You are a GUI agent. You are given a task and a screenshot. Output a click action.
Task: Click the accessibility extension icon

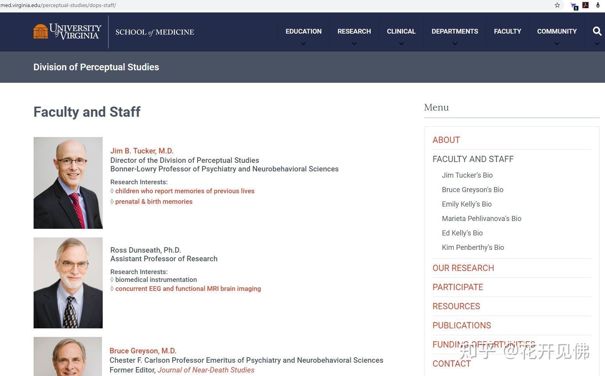[x=598, y=5]
